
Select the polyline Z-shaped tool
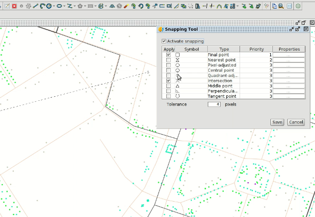coord(70,6)
